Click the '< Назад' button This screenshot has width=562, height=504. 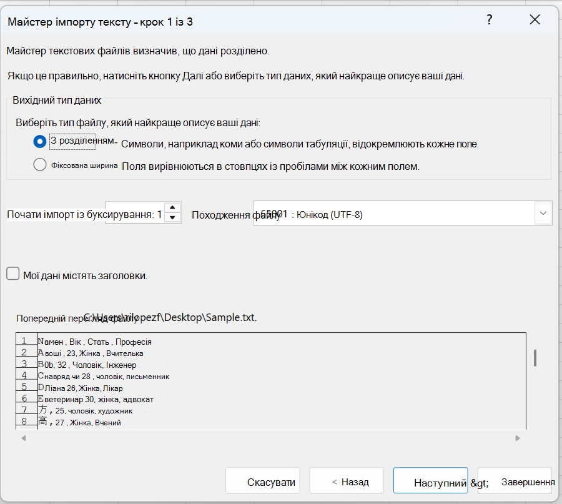point(347,480)
